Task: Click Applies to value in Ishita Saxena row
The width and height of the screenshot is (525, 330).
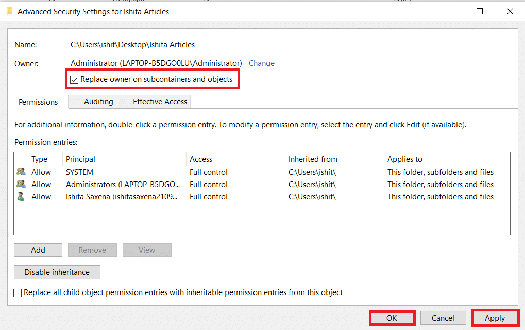Action: [x=441, y=197]
